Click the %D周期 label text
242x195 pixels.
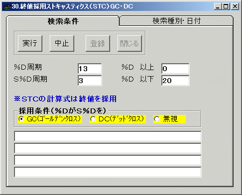tap(28, 67)
